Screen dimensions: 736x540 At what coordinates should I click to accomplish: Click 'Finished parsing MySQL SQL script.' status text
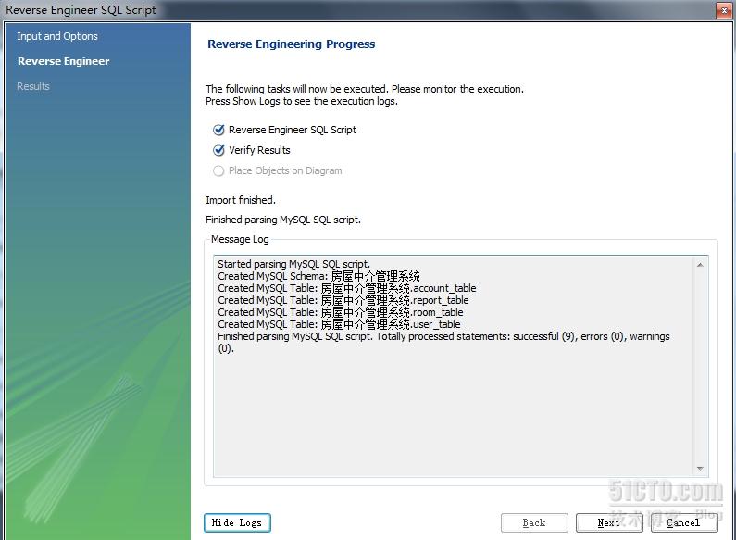pyautogui.click(x=283, y=220)
